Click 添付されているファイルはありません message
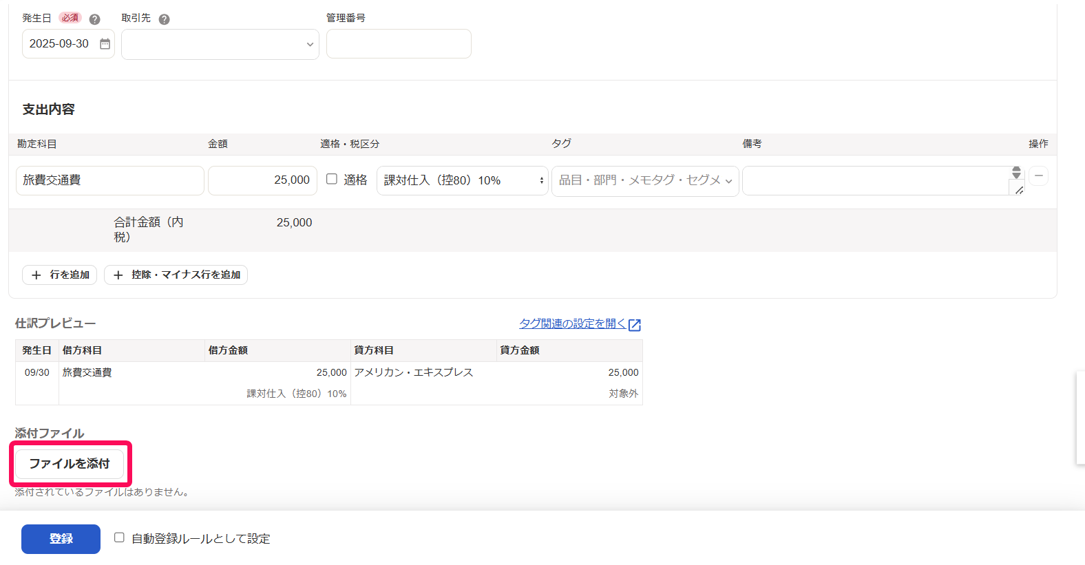The height and width of the screenshot is (565, 1085). [x=102, y=492]
